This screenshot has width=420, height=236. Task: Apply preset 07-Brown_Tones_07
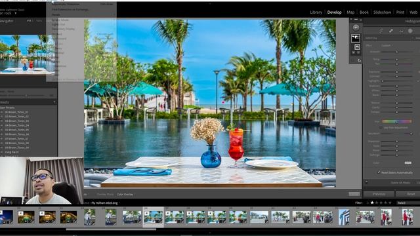point(16,139)
